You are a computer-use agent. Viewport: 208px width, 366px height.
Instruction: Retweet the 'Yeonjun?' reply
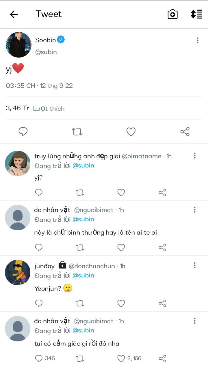80,303
